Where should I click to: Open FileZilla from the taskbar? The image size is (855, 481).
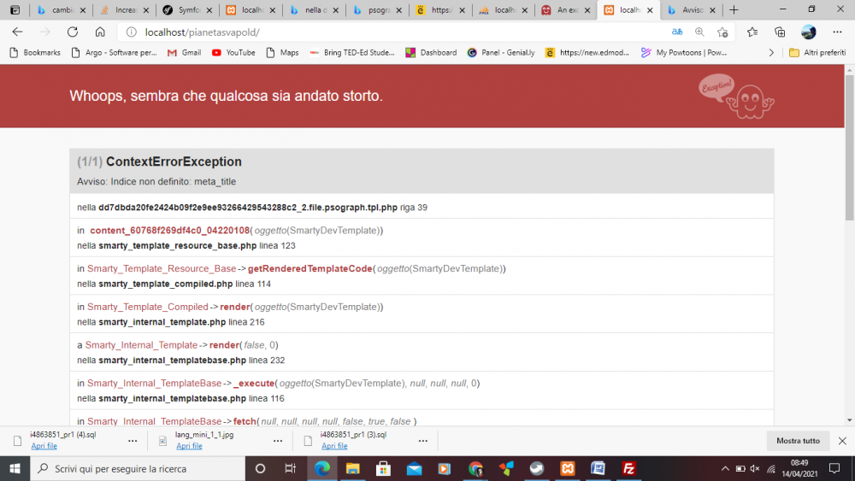pos(628,468)
